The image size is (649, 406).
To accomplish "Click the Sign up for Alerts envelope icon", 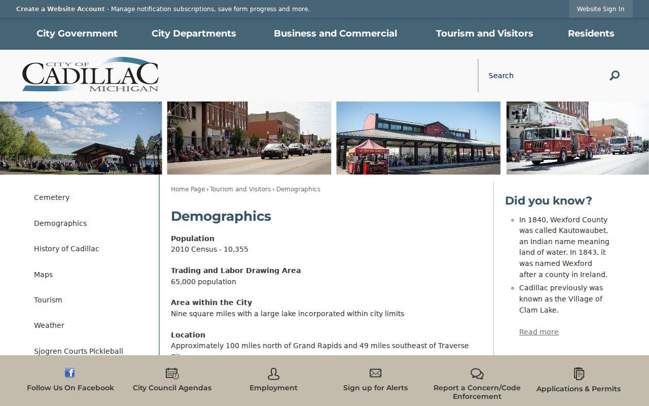I will [375, 373].
